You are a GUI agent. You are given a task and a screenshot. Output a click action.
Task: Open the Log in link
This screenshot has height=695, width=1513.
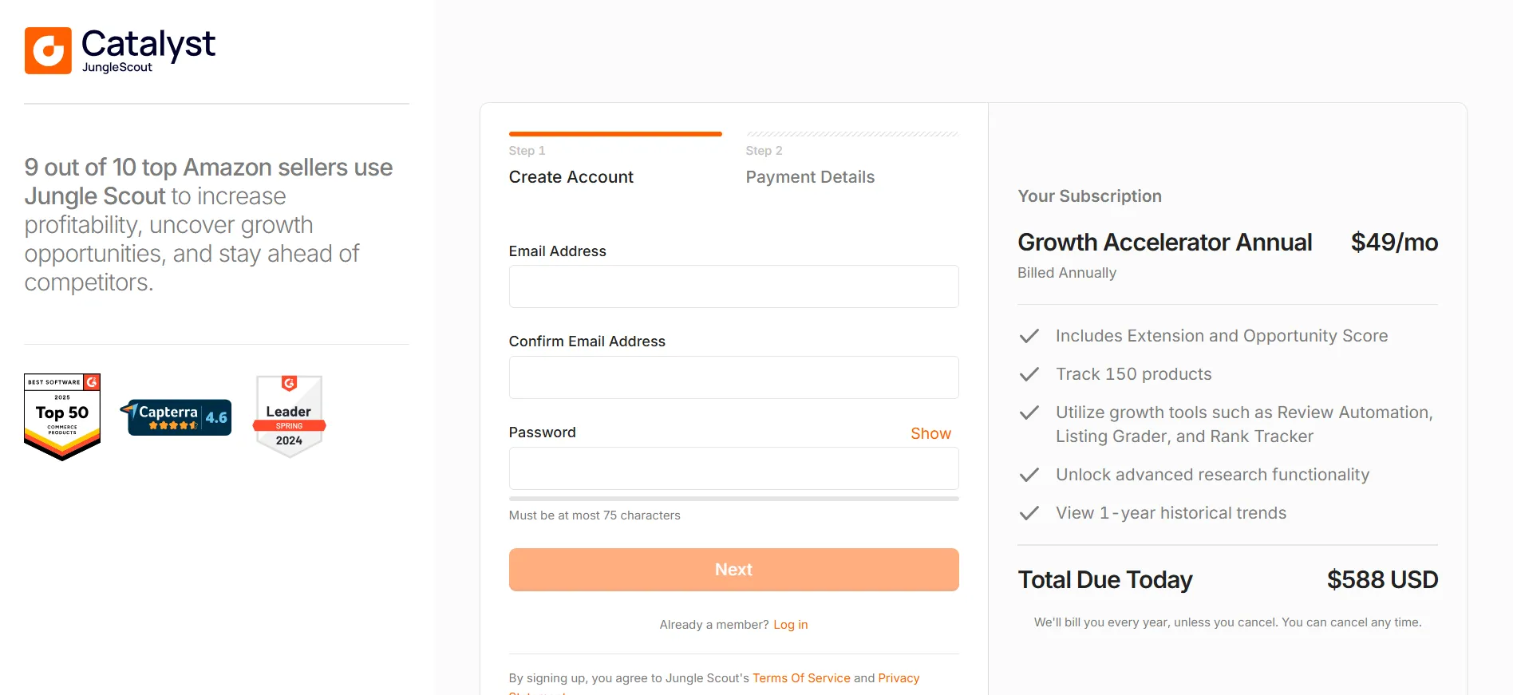(790, 625)
